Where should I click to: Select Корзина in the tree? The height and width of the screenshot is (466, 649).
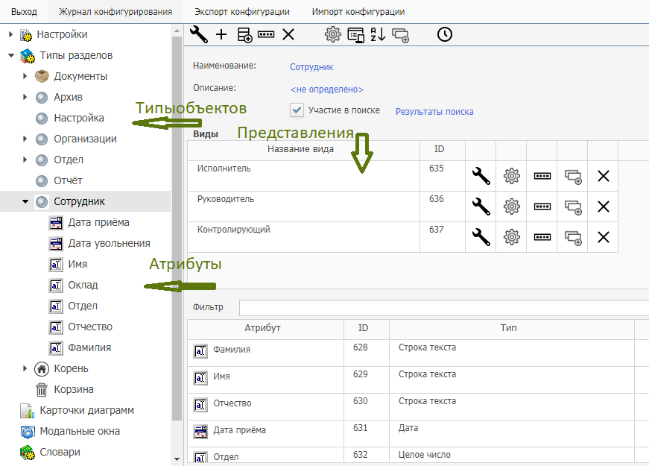click(x=74, y=389)
